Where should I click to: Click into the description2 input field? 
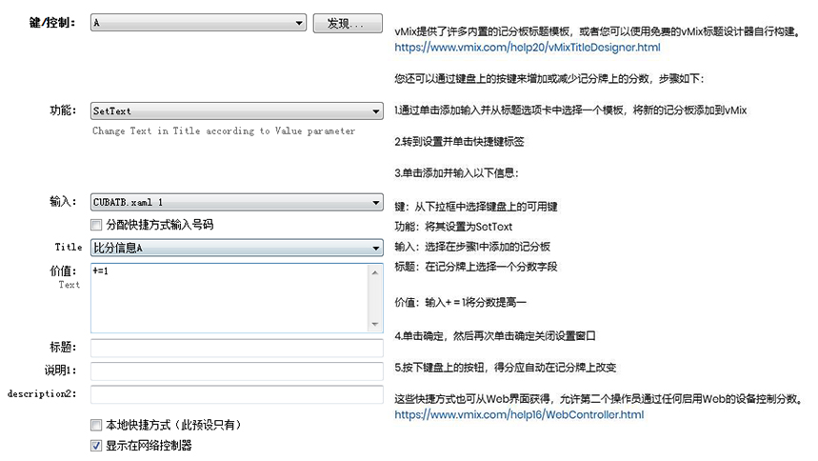[237, 394]
